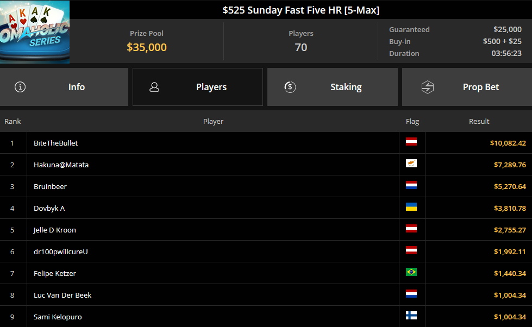
Task: Select the Players tab
Action: [x=198, y=87]
